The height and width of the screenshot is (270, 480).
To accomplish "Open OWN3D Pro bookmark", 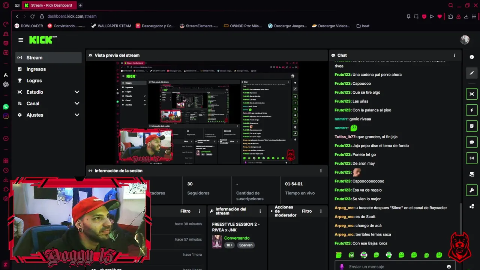I will [x=243, y=26].
